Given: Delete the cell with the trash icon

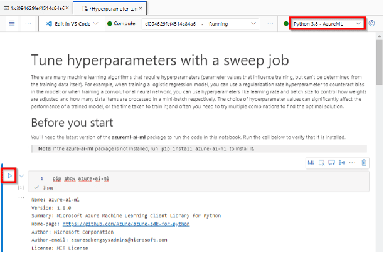Looking at the screenshot, I should tap(364, 163).
